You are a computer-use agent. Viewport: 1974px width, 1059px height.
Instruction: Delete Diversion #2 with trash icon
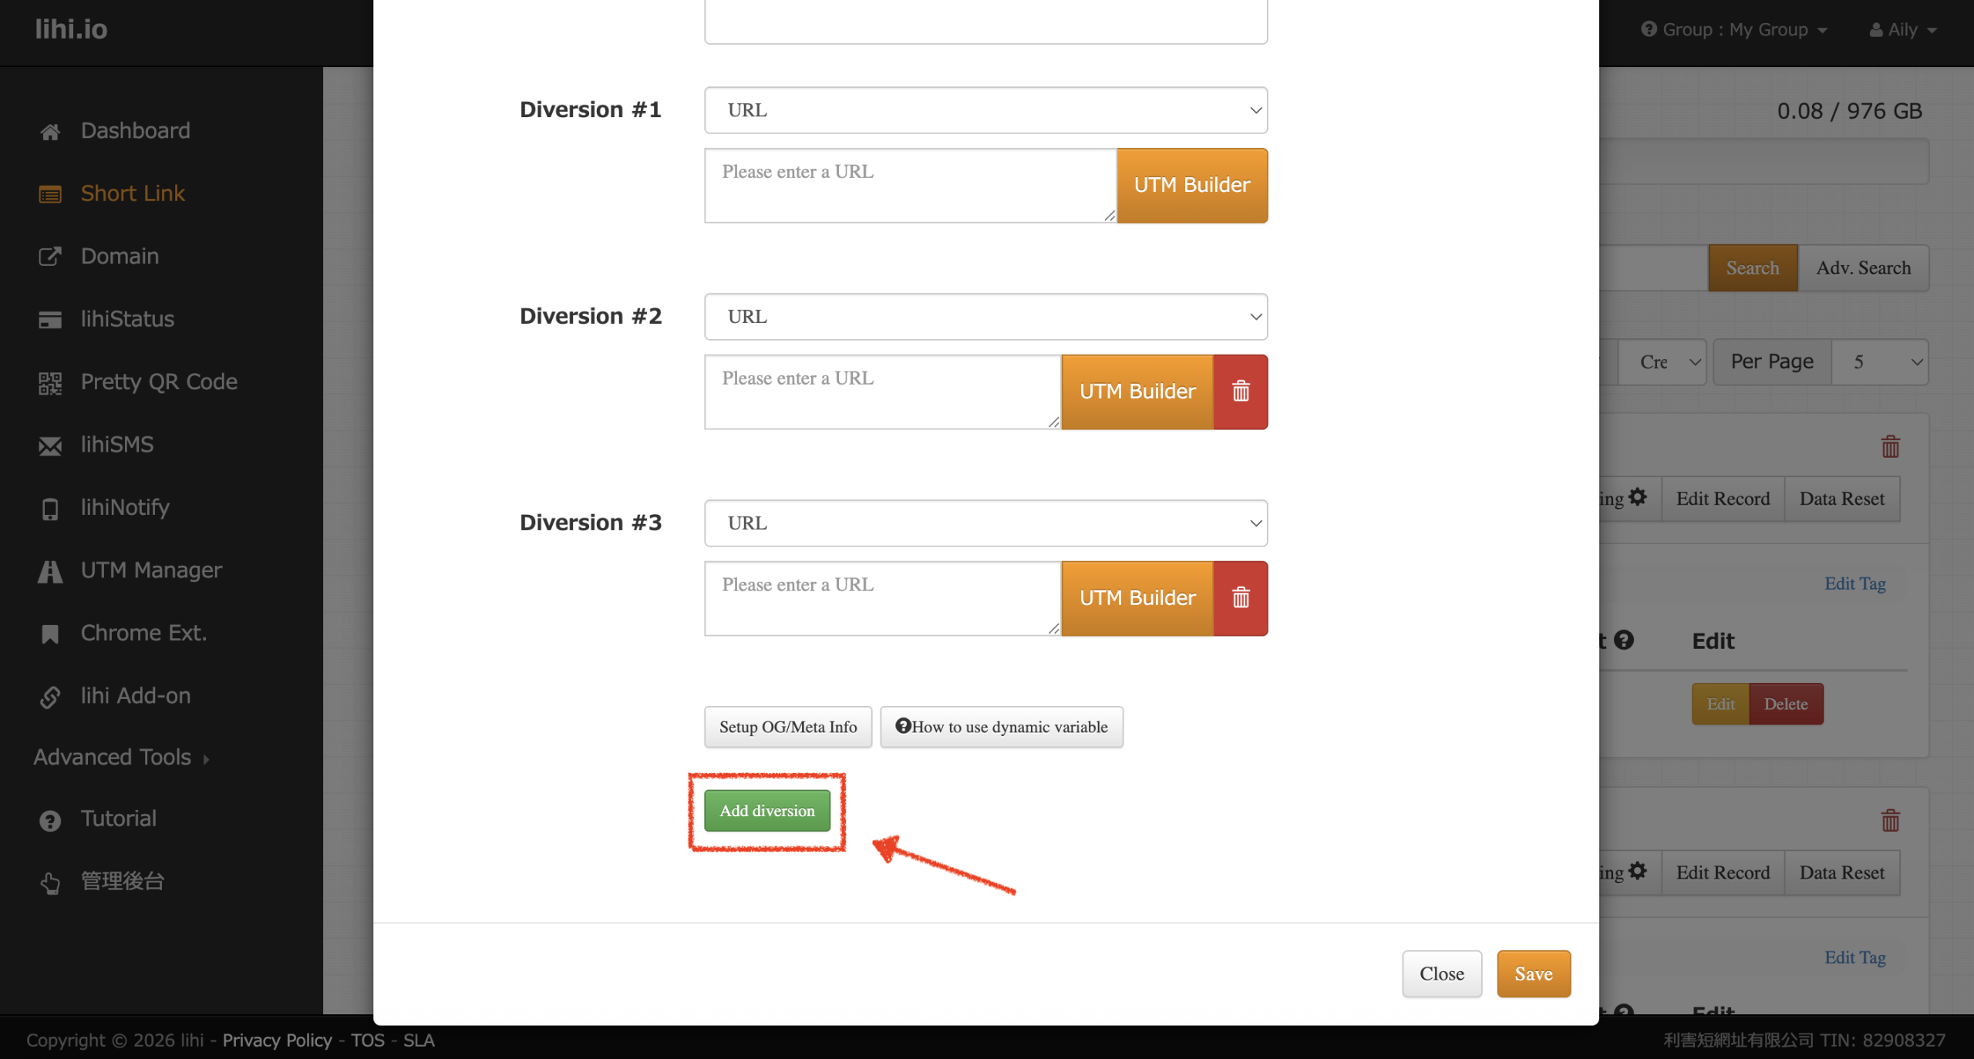(x=1240, y=392)
